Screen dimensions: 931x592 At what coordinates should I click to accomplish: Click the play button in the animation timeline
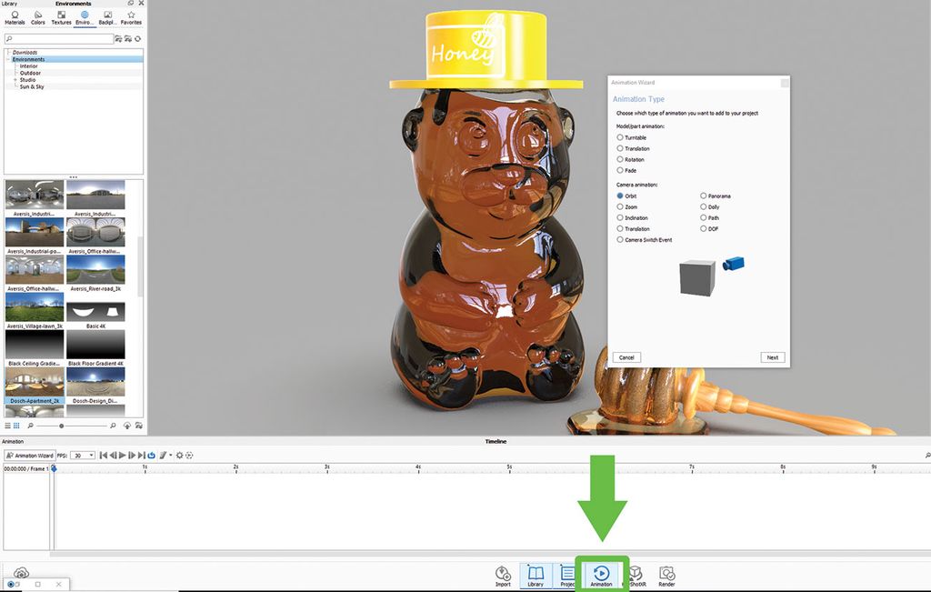122,456
